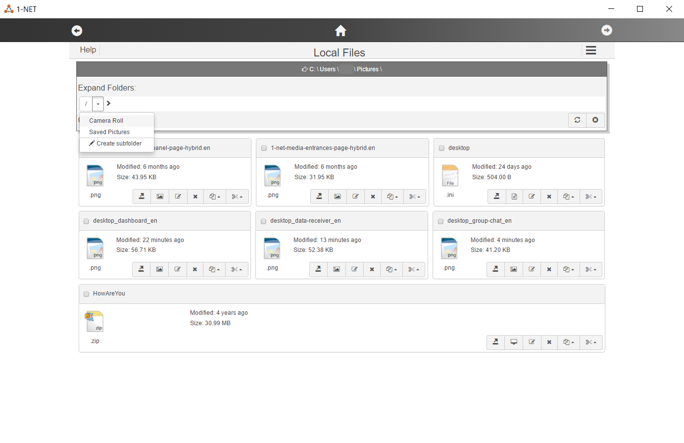This screenshot has height=443, width=684.
Task: Choose Camera Roll from folder menu
Action: [x=106, y=121]
